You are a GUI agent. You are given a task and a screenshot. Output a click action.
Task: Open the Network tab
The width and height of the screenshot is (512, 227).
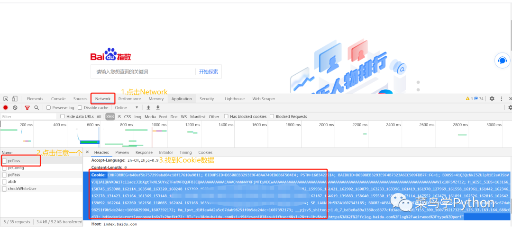[103, 99]
